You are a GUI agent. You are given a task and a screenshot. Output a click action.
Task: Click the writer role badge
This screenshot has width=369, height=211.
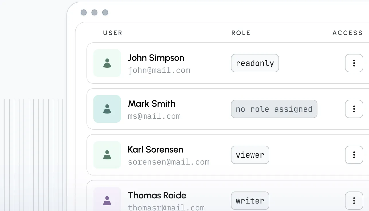point(250,201)
